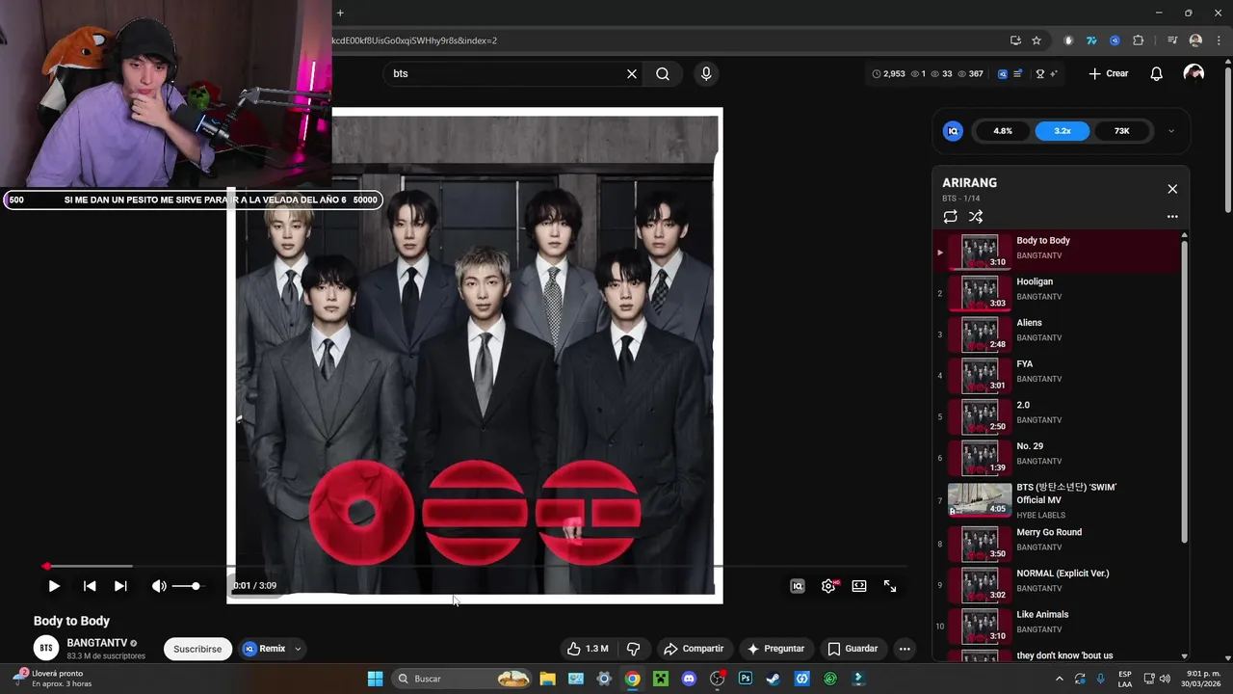Subscribe with the Suscribirse button
The width and height of the screenshot is (1233, 694).
(x=197, y=649)
